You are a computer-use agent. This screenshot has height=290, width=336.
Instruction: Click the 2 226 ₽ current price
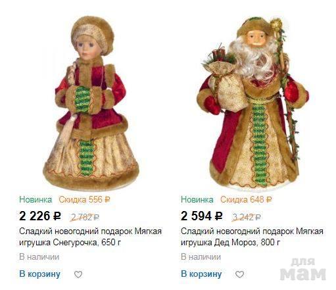click(40, 216)
